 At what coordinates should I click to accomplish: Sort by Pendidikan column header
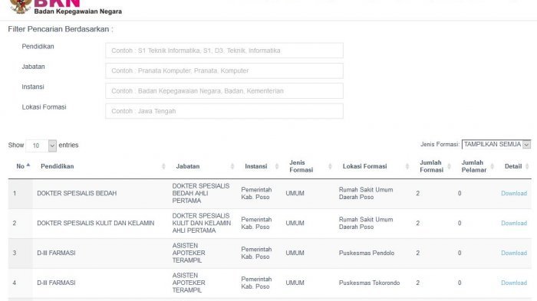102,166
